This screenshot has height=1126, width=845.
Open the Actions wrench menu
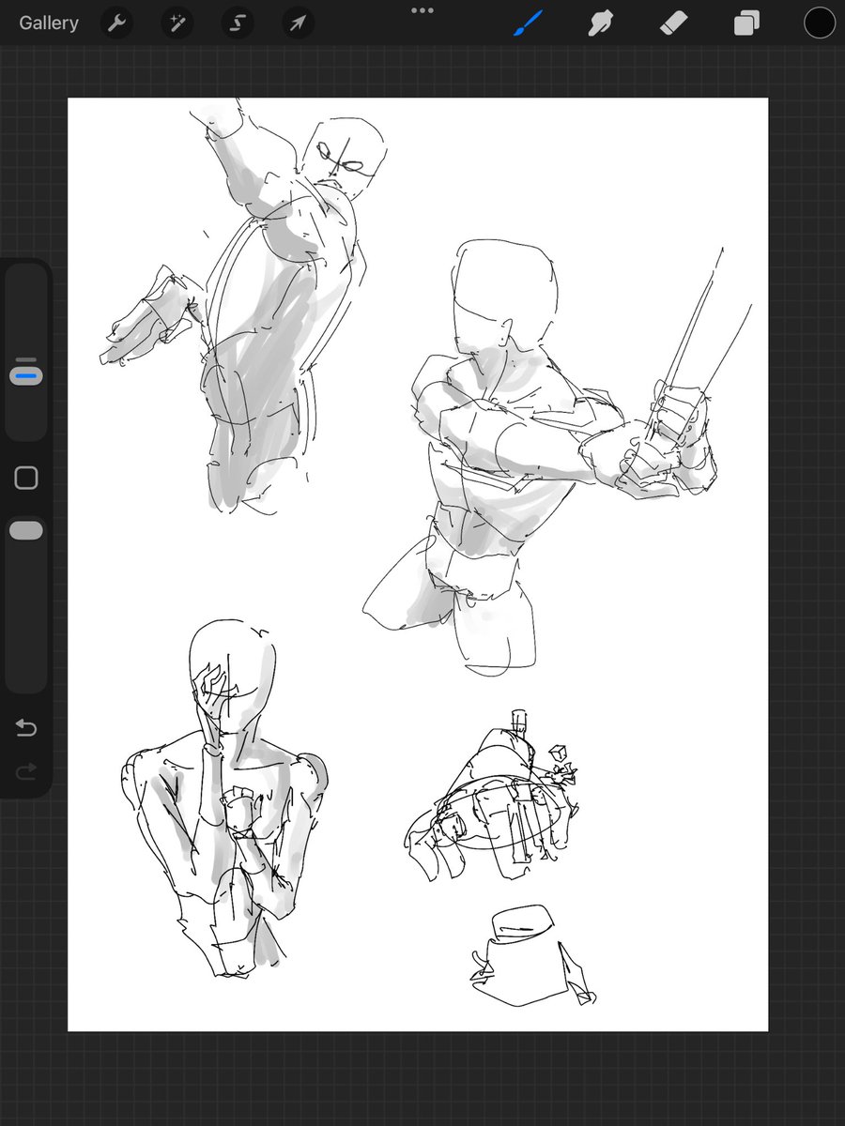tap(116, 23)
